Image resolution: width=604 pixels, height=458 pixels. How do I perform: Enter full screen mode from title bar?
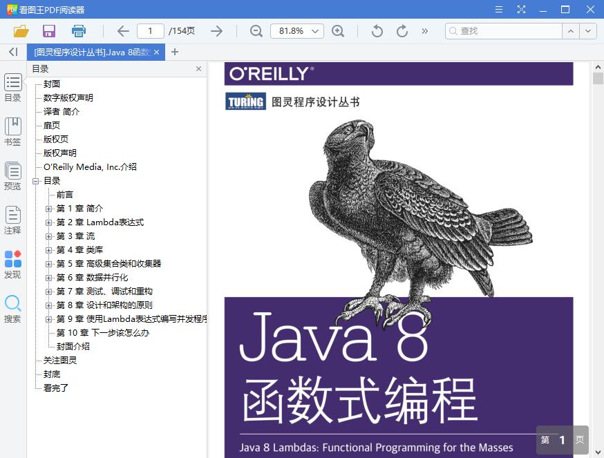[521, 9]
